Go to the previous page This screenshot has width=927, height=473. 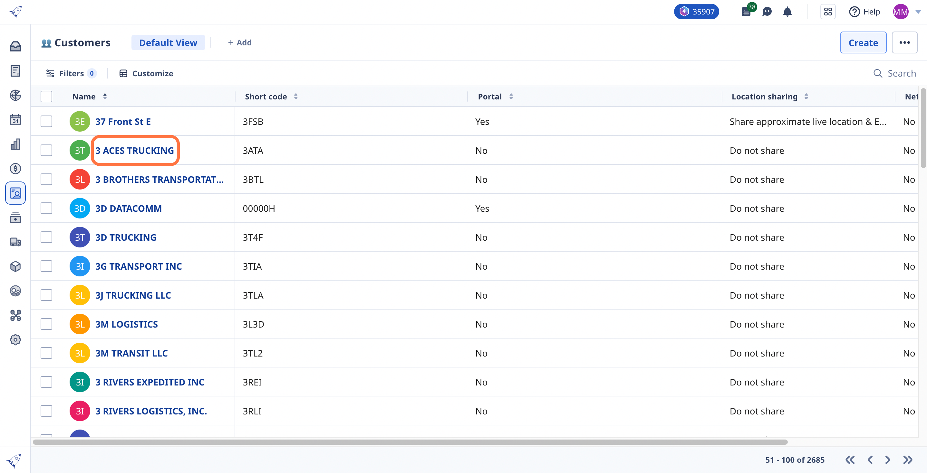870,460
